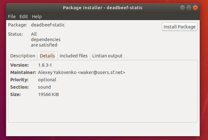Viewport: 208px width, 140px height.
Task: Click the priority value optional
Action: (47, 80)
